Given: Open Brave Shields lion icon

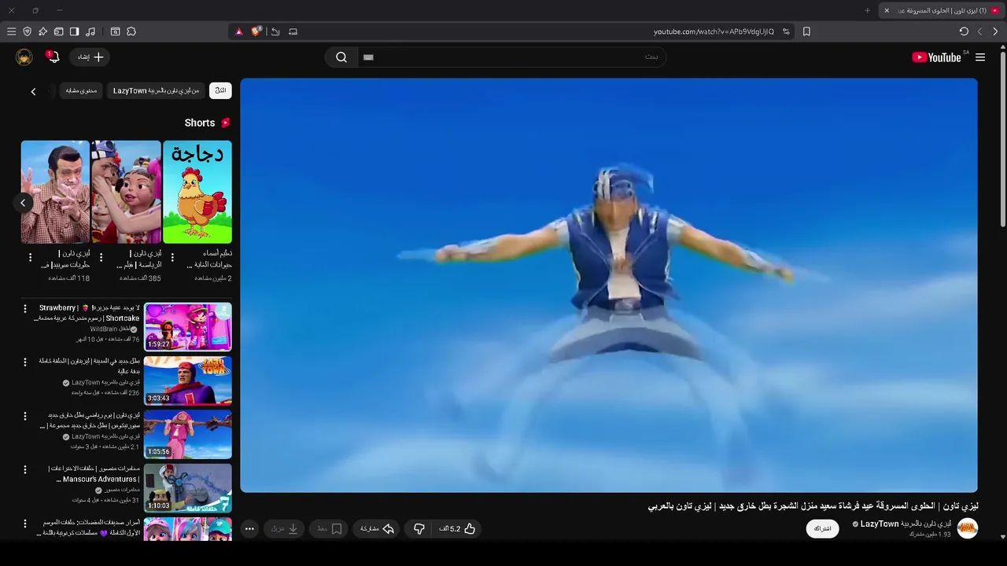Looking at the screenshot, I should pos(256,31).
